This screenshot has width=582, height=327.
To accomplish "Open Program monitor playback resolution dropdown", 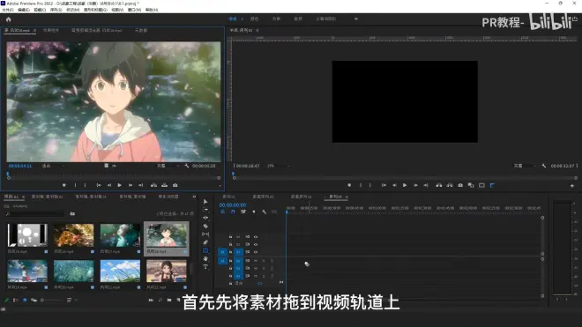I will (525, 166).
